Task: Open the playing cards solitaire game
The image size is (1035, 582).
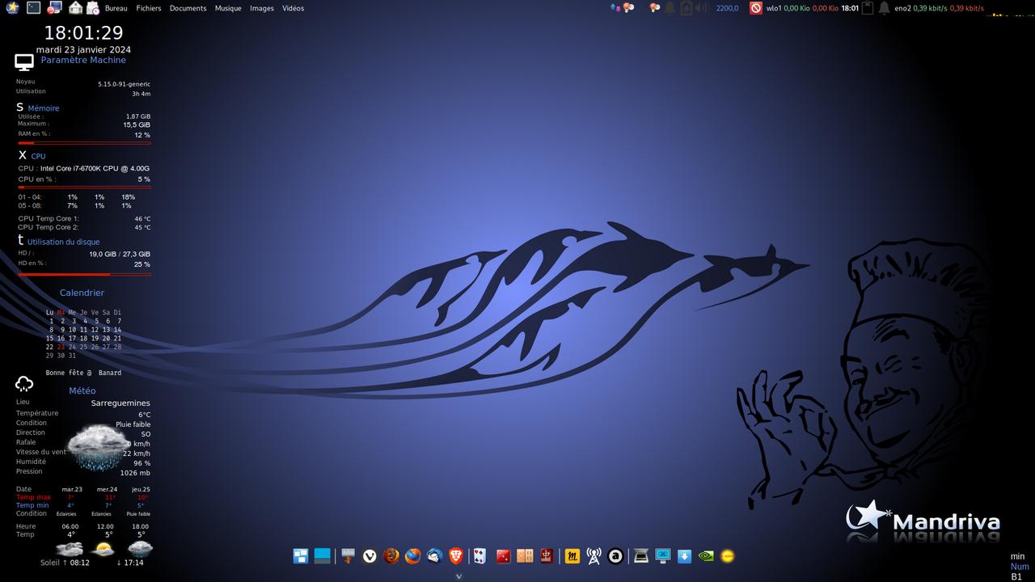Action: [x=480, y=556]
